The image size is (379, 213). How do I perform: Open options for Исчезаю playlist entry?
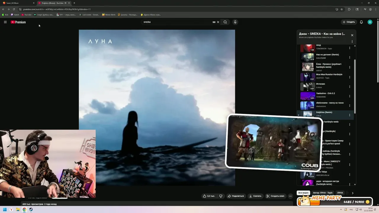[349, 87]
